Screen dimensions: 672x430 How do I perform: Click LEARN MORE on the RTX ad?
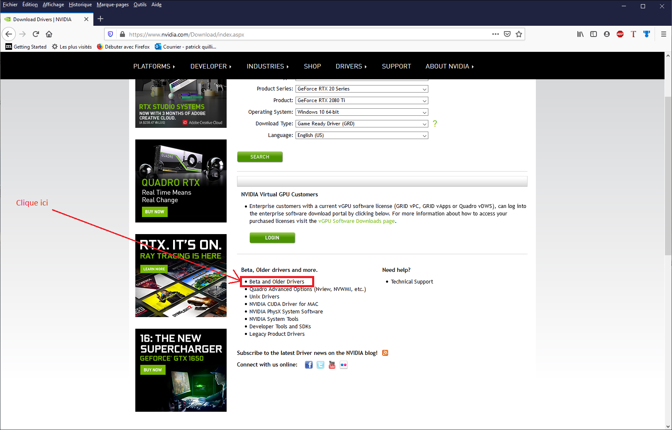point(154,269)
